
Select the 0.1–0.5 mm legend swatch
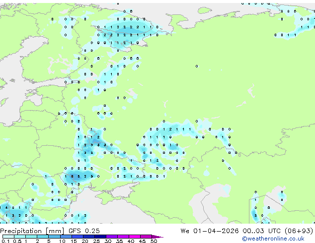8,237
